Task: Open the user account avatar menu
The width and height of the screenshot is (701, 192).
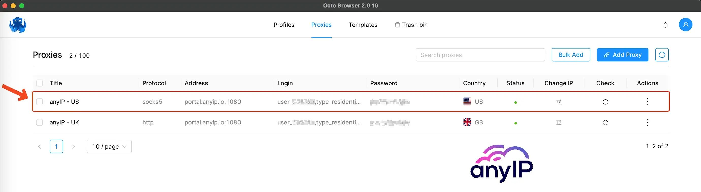Action: click(686, 25)
